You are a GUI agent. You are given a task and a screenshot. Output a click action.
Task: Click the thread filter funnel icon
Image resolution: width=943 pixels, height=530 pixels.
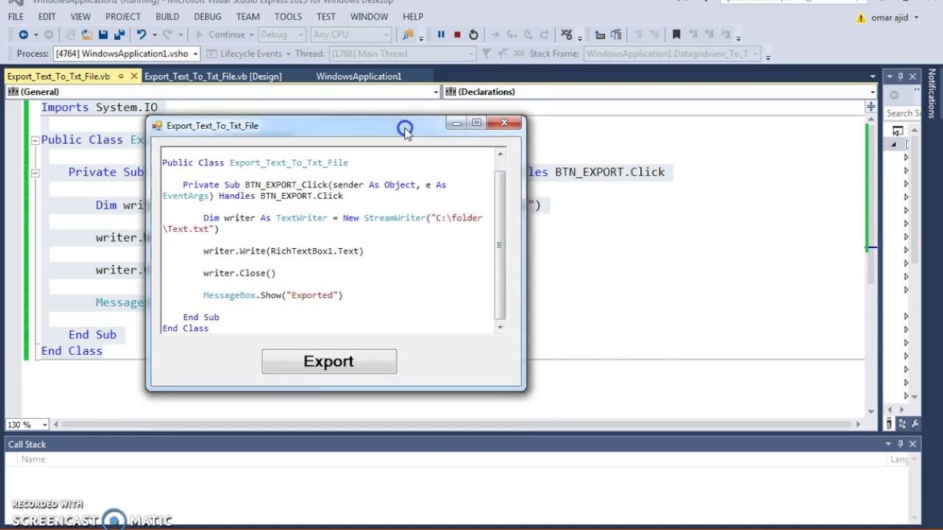[486, 54]
